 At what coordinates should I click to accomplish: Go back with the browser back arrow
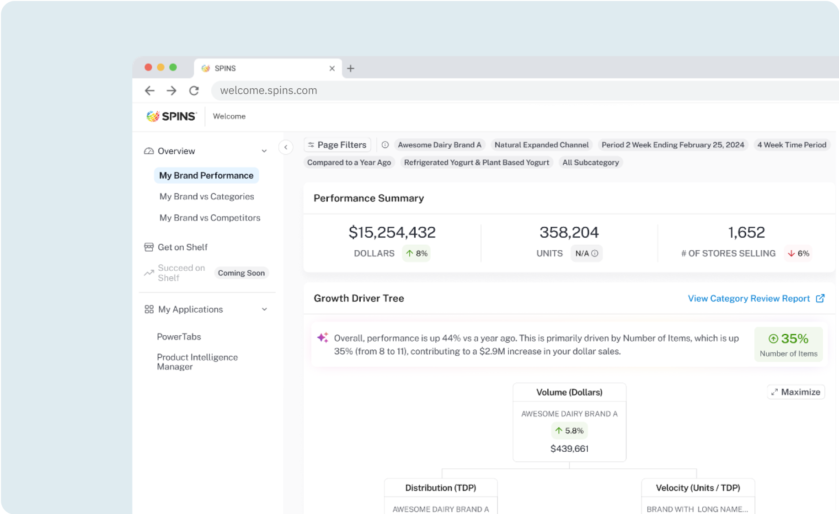[150, 91]
